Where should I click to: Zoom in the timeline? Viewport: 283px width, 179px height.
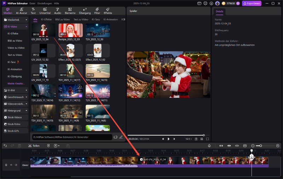(278, 146)
